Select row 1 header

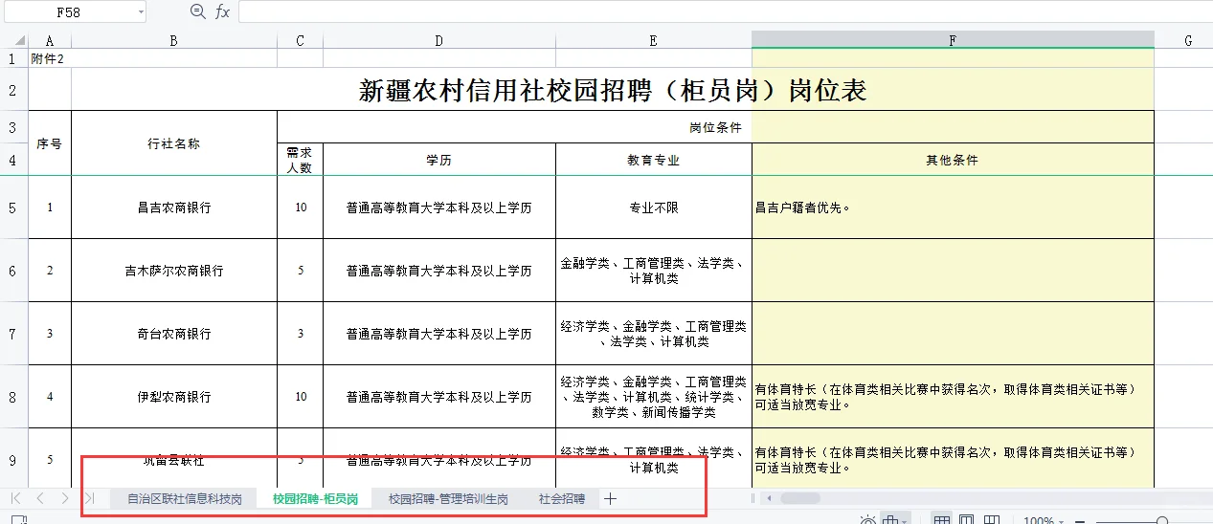pyautogui.click(x=13, y=58)
